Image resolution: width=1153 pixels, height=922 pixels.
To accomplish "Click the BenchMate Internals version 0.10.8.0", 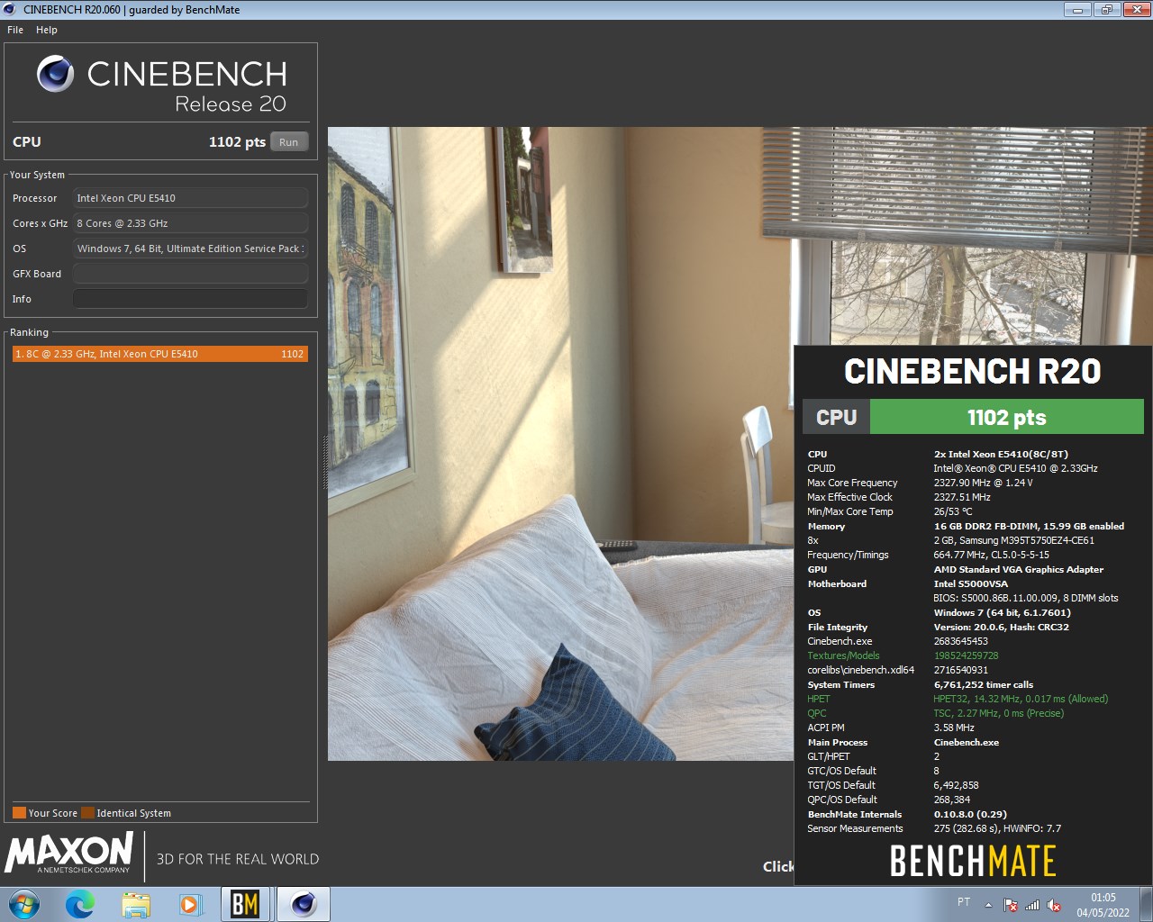I will [970, 814].
